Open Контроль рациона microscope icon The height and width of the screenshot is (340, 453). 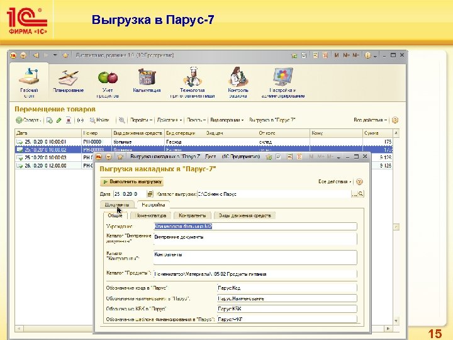pos(238,83)
